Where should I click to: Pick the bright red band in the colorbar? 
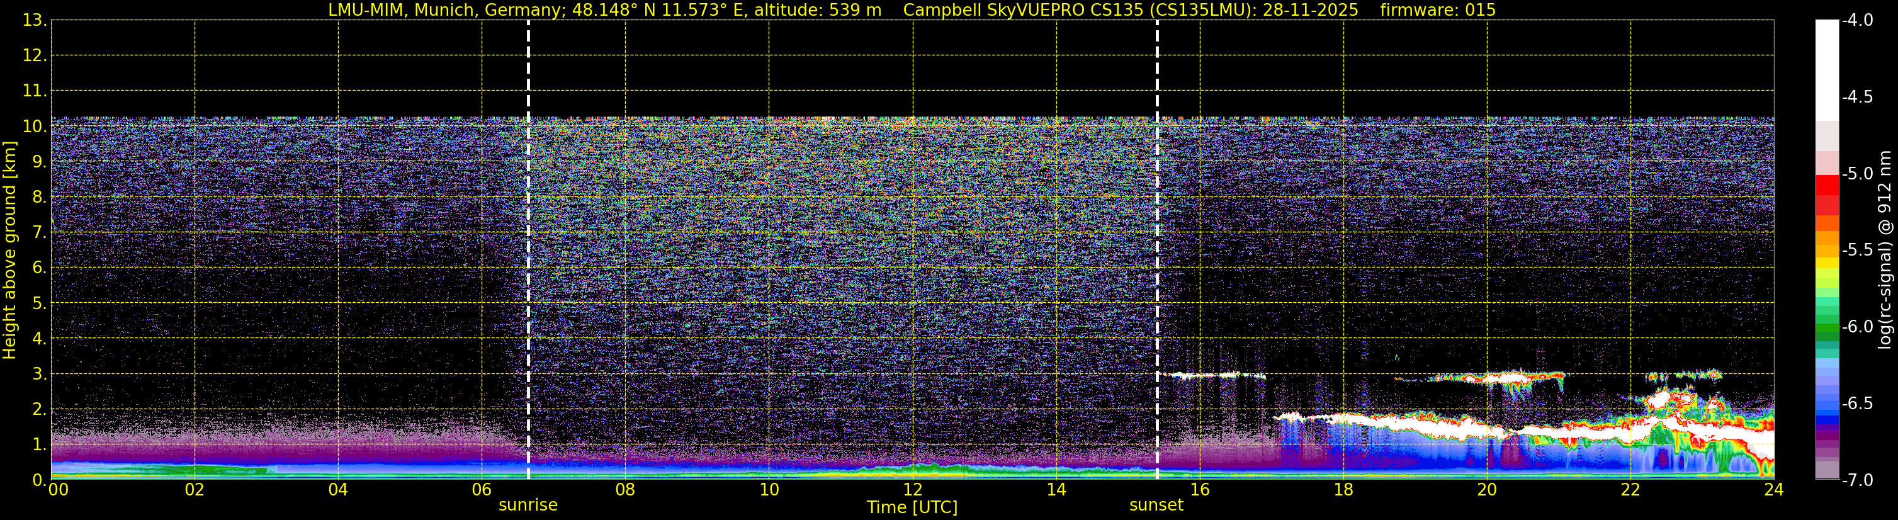pyautogui.click(x=1827, y=185)
